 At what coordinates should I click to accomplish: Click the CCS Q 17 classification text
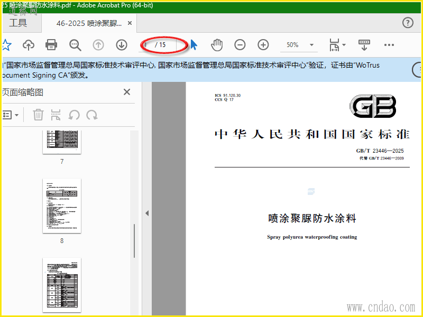(224, 100)
